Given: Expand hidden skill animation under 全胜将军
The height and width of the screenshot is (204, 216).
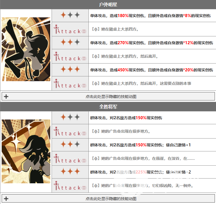Looking at the screenshot, I should pyautogui.click(x=108, y=199).
